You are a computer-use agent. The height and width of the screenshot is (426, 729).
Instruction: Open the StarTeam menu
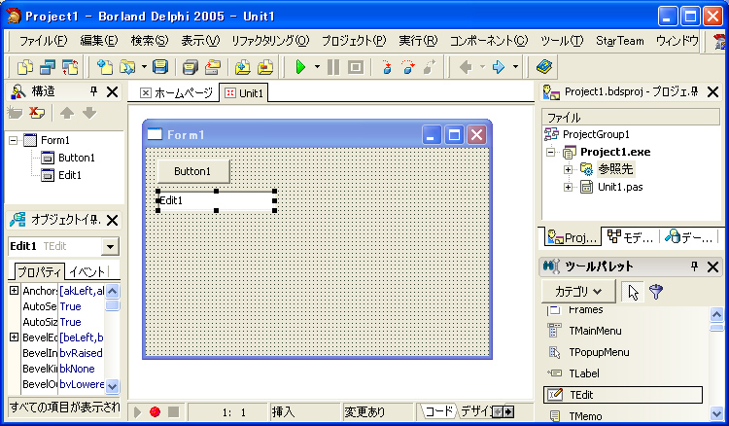(x=620, y=41)
